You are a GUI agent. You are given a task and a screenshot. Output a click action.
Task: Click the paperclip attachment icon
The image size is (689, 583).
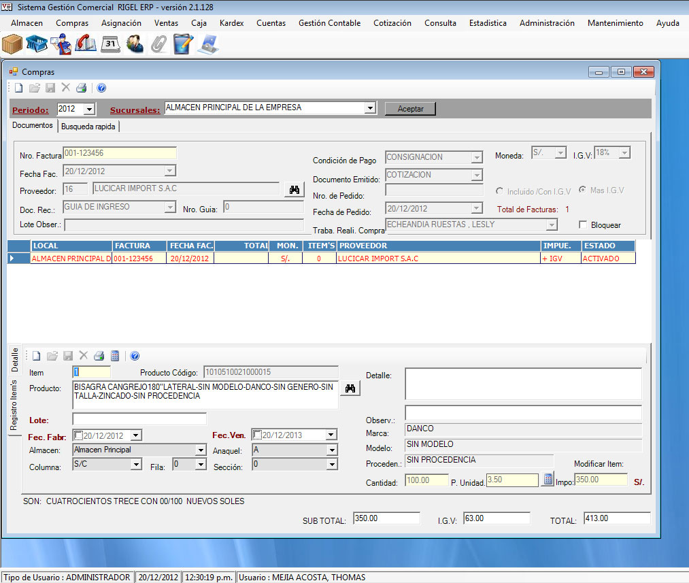pyautogui.click(x=159, y=44)
